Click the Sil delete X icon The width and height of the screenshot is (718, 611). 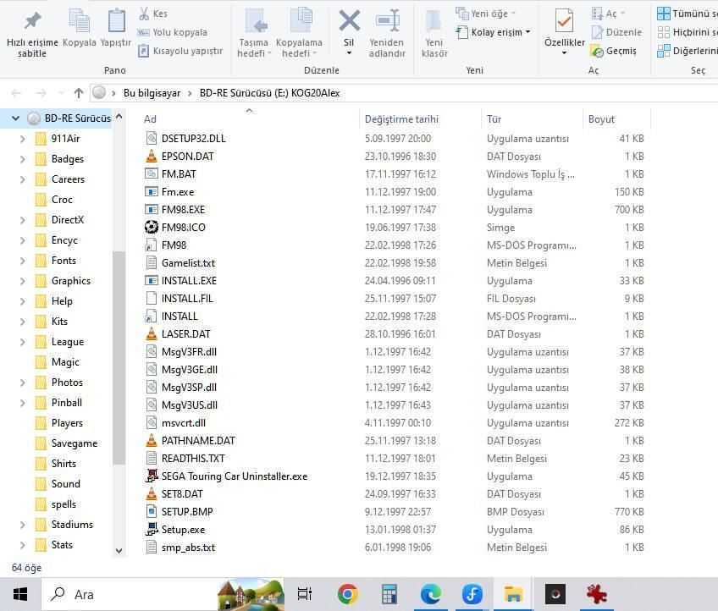(350, 20)
